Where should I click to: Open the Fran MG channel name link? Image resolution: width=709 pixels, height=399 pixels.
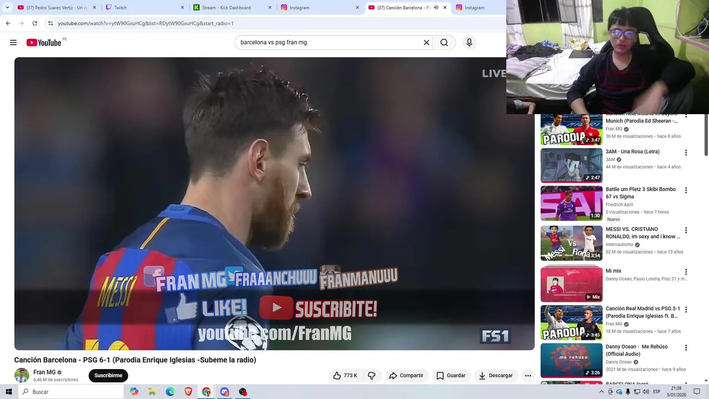pos(44,372)
